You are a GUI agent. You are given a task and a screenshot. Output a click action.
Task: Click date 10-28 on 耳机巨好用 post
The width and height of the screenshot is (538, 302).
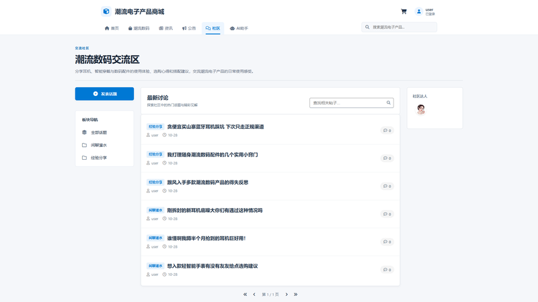point(170,247)
